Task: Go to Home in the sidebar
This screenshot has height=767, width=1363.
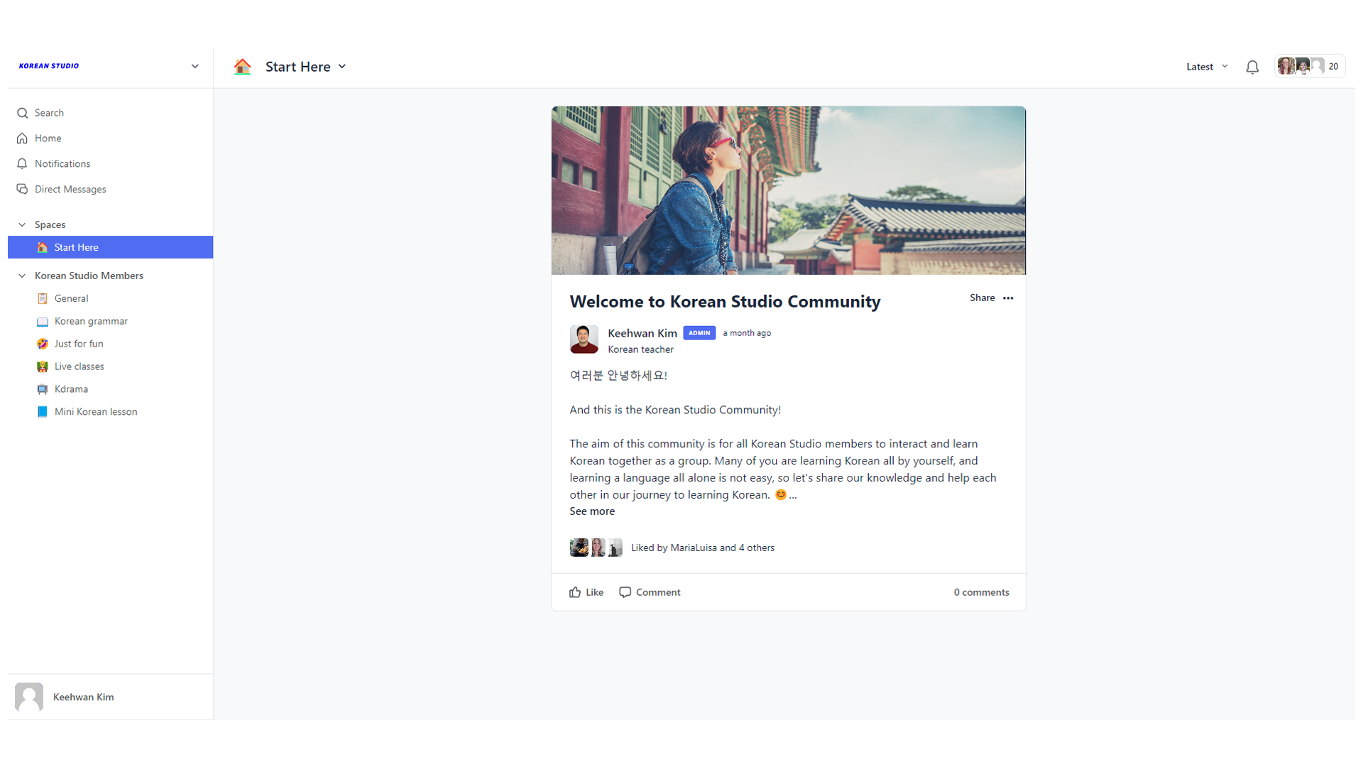Action: 110,138
